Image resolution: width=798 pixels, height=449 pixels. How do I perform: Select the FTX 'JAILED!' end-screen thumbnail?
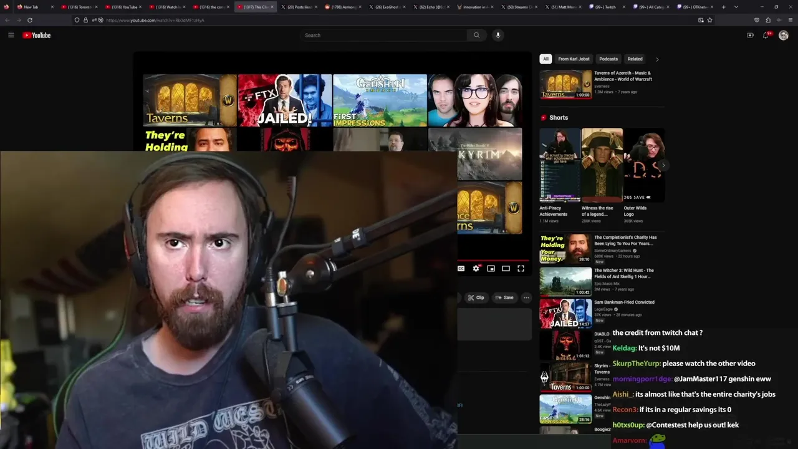click(x=285, y=100)
